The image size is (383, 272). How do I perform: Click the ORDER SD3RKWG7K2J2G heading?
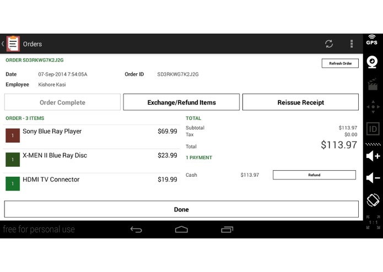point(34,60)
